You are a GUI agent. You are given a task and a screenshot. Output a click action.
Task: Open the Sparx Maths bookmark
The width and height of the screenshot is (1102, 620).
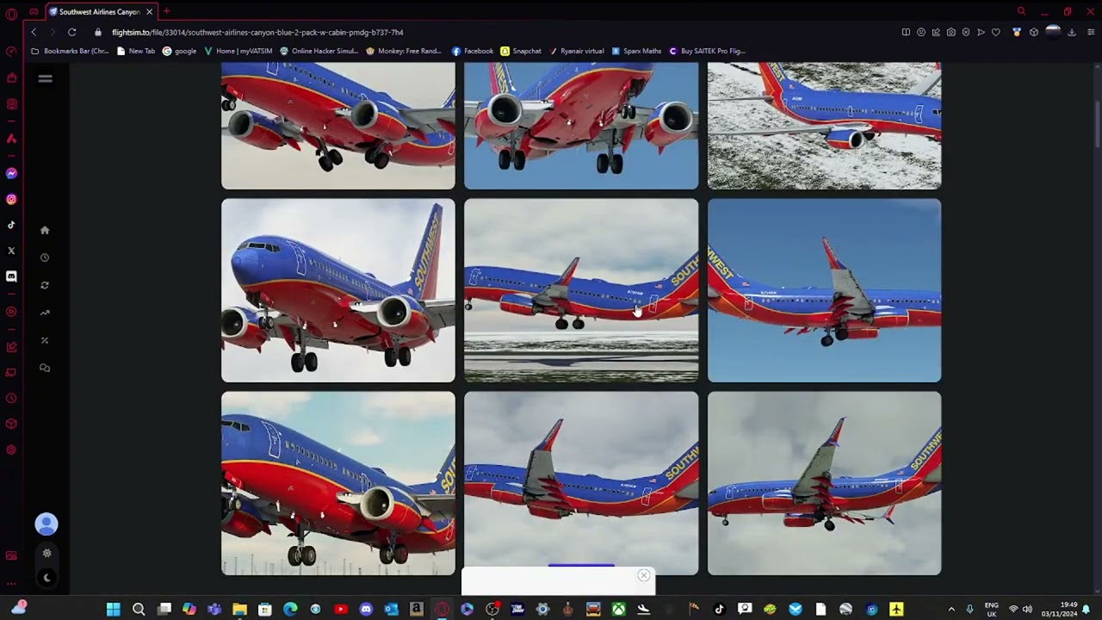pos(636,51)
